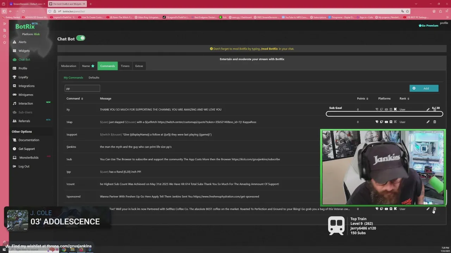Select the !pp command row text
Image resolution: width=451 pixels, height=253 pixels.
(121, 172)
